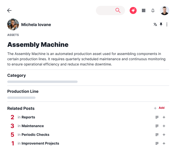Image resolution: width=175 pixels, height=153 pixels.
Task: Open the Reports related posts link
Action: 28,117
